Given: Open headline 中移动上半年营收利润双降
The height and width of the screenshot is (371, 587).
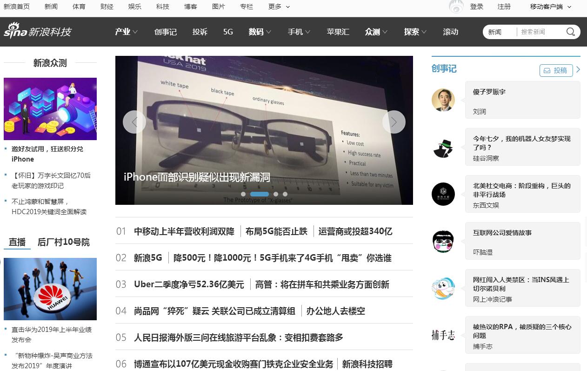Looking at the screenshot, I should (184, 231).
